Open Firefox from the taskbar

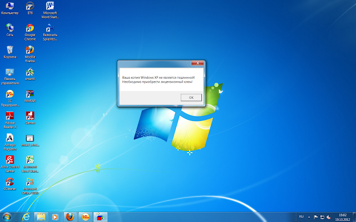[x=70, y=217]
